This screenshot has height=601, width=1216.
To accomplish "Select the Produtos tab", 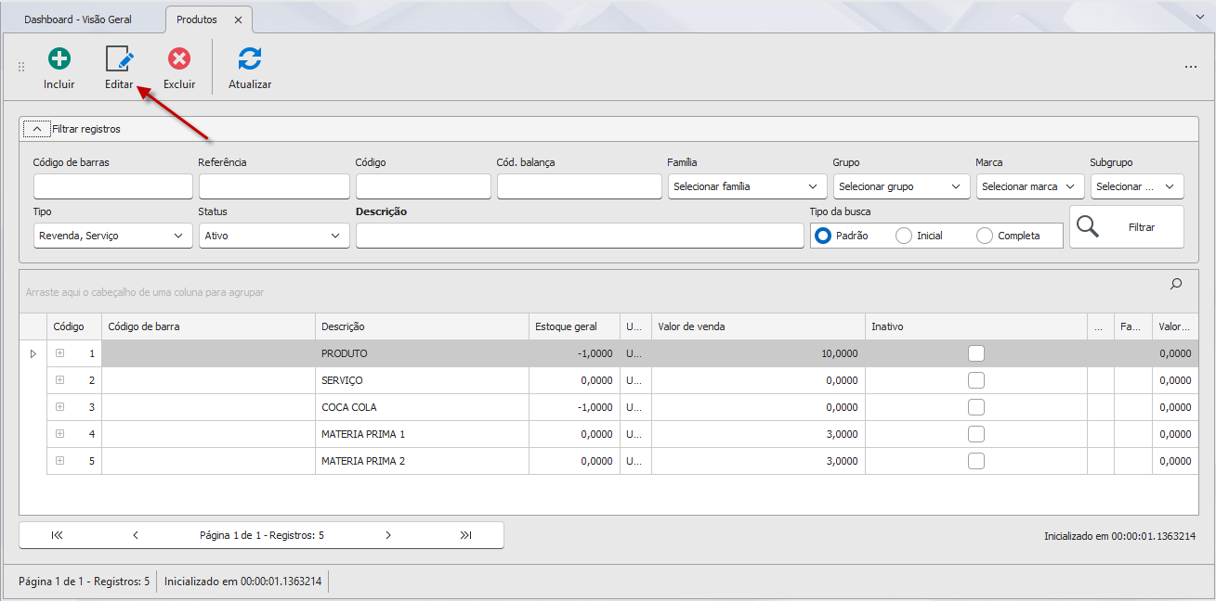I will (197, 19).
